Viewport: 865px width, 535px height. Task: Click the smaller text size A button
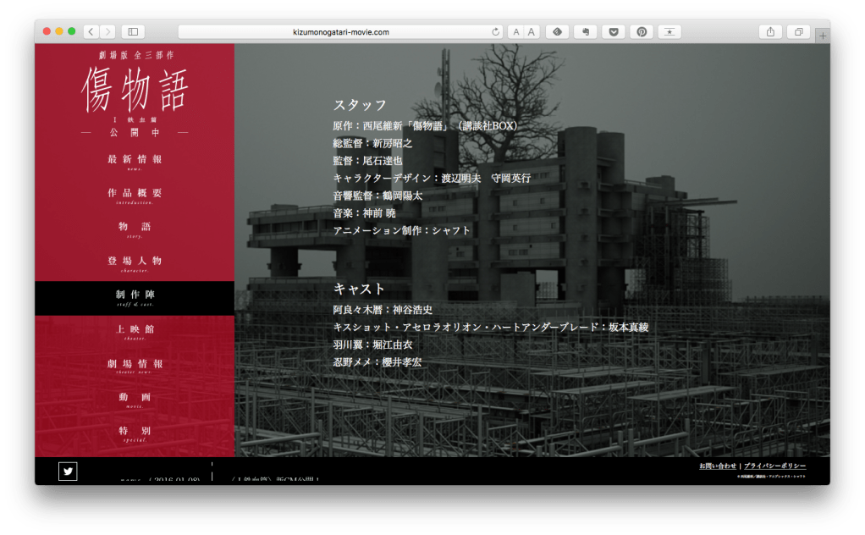pyautogui.click(x=515, y=32)
